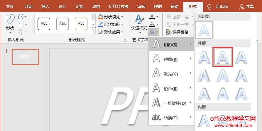Viewport: 262px width, 131px height.
Task: Open the 设计 ribbon tab
Action: 62,7
